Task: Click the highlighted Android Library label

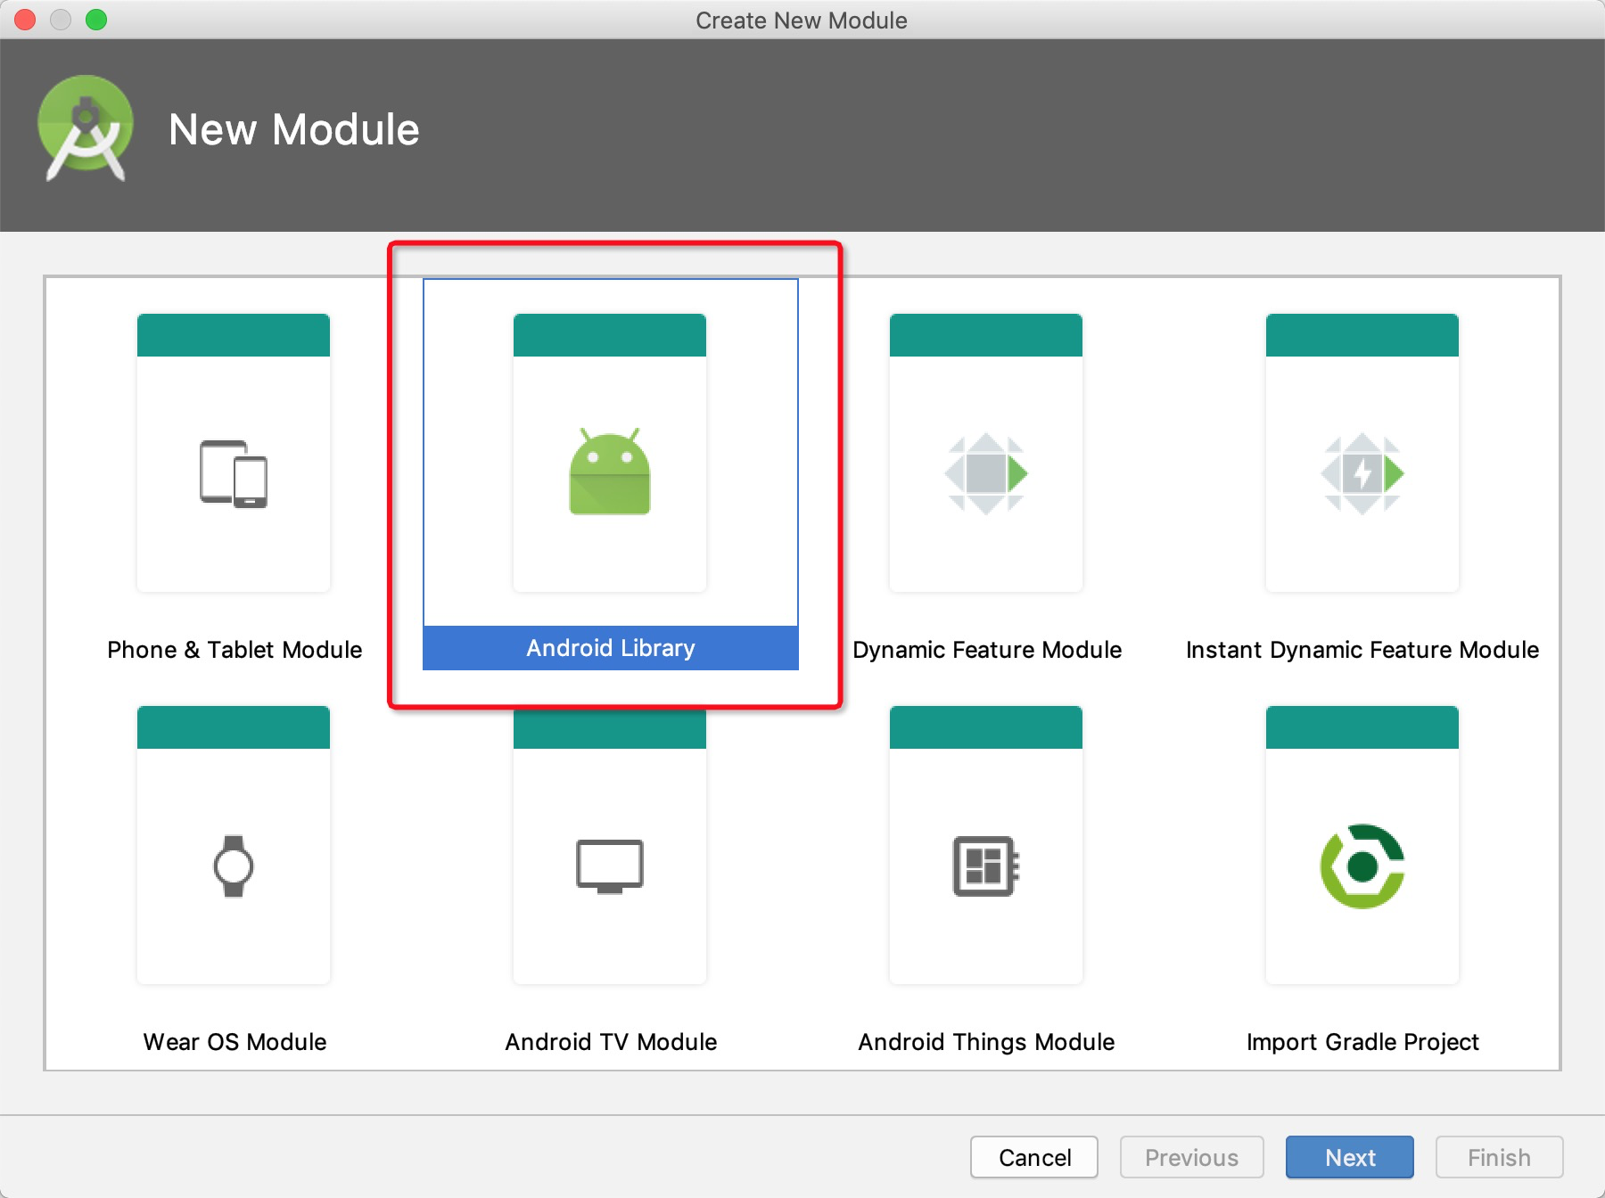Action: (x=611, y=648)
